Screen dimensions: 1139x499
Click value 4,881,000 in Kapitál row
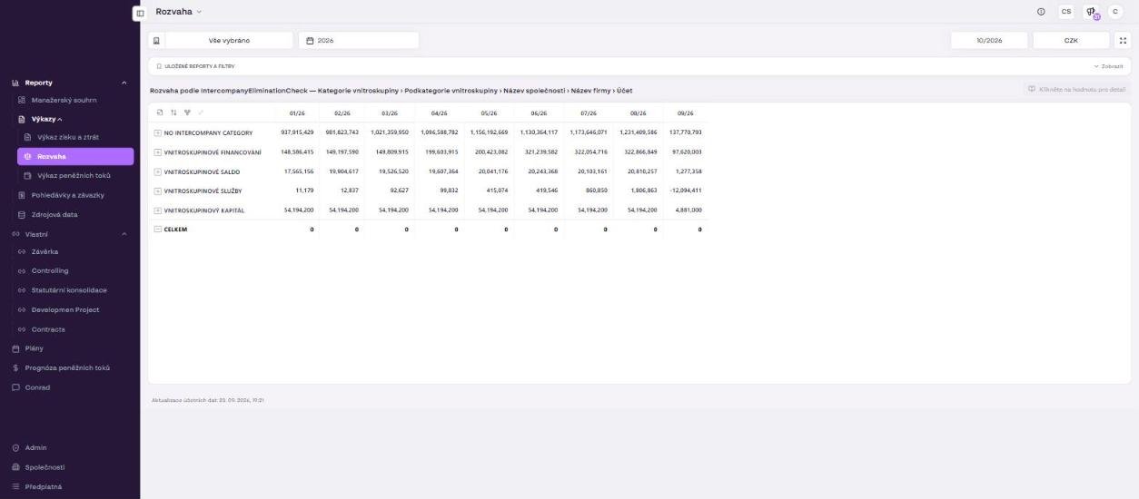(688, 210)
